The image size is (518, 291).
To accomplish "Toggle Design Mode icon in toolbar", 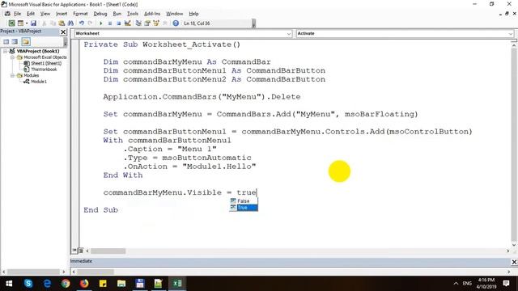I will coord(128,23).
